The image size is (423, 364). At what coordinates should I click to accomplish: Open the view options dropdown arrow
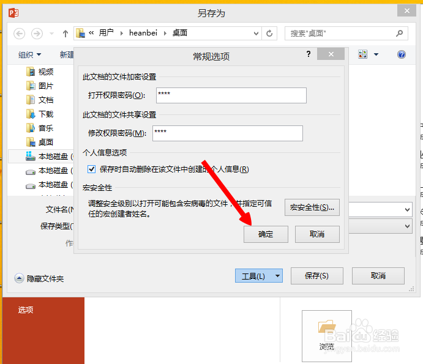(x=376, y=54)
